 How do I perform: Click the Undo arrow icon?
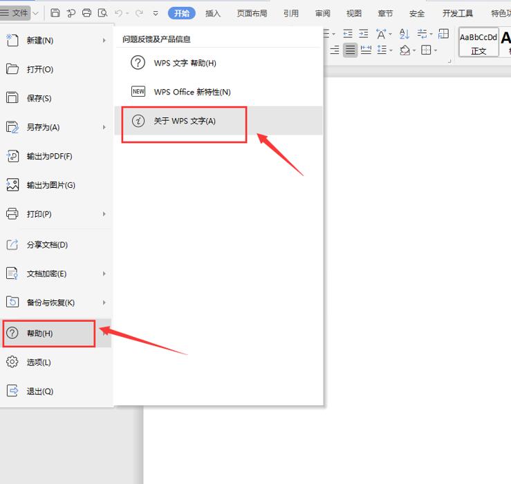point(119,13)
